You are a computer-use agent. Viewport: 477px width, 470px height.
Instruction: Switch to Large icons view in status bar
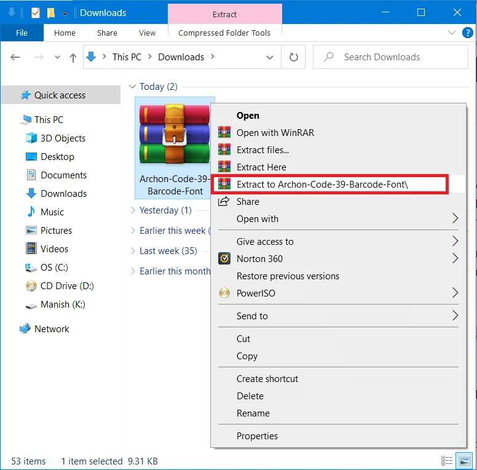click(x=464, y=461)
